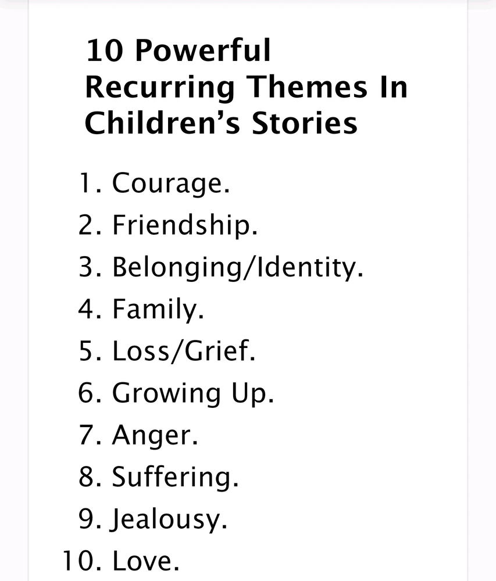Click the list number "3." before Belonging/Identity
The image size is (496, 581).
tap(89, 267)
